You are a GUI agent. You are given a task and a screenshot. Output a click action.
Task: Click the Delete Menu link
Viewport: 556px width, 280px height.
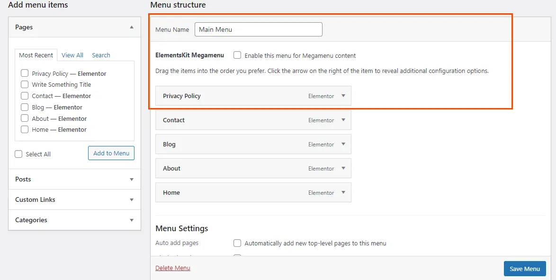coord(173,268)
